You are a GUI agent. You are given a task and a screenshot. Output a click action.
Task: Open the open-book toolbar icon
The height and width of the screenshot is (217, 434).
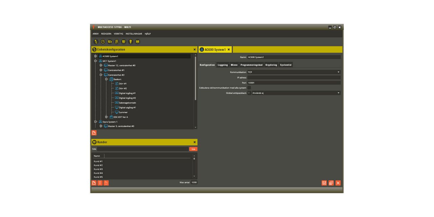[x=137, y=42]
